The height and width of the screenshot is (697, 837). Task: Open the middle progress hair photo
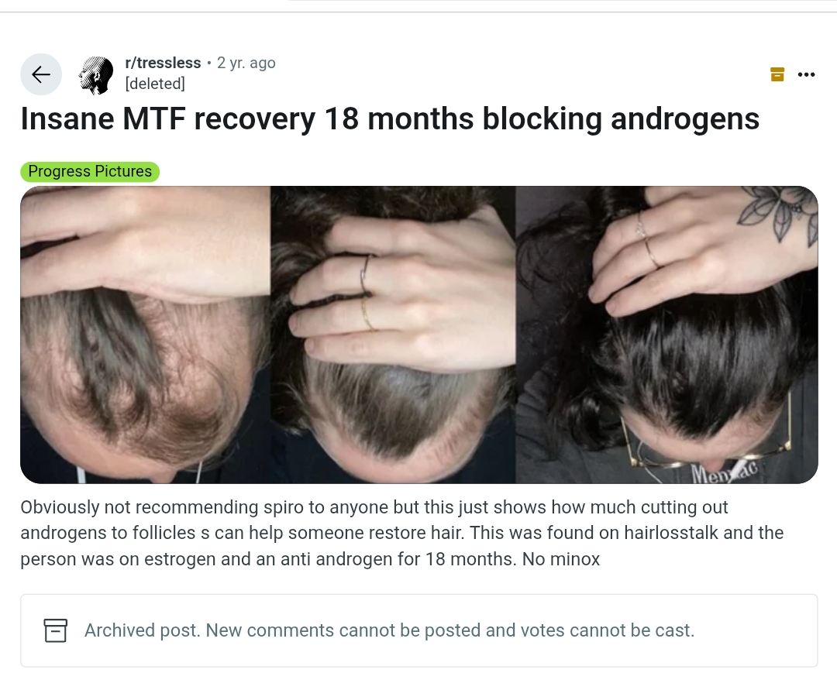click(x=393, y=335)
